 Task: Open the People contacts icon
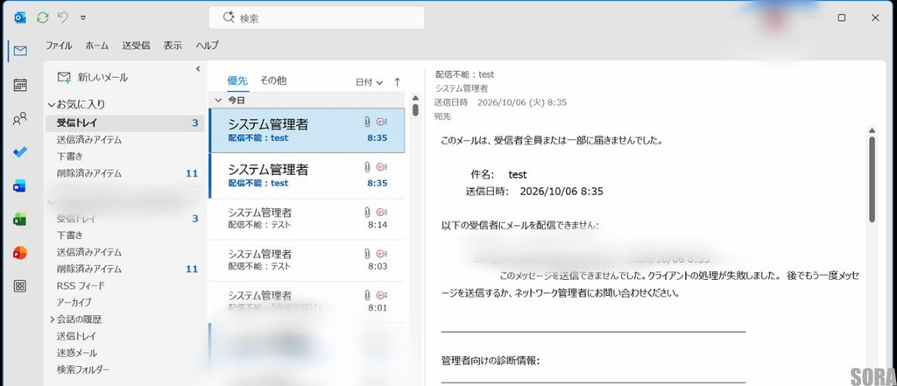20,119
